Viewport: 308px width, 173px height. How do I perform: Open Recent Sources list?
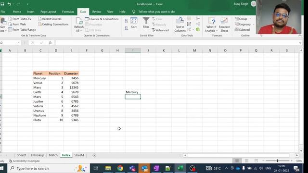coord(50,19)
